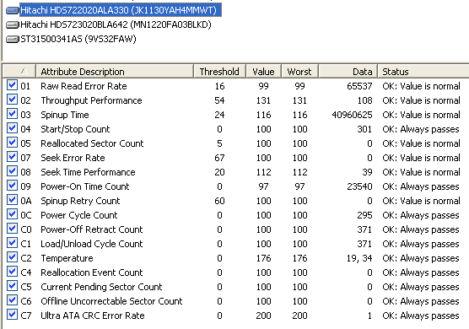Screen dimensions: 469x329
Task: Toggle the Load/Unload Cycle Count checkbox
Action: click(x=12, y=243)
